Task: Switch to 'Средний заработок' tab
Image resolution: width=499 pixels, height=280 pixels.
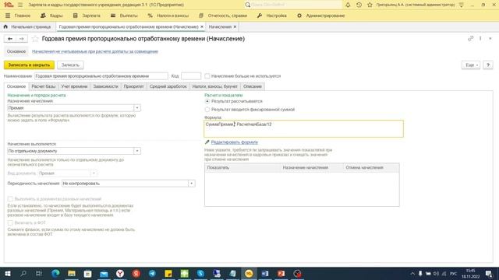Action: tap(168, 86)
